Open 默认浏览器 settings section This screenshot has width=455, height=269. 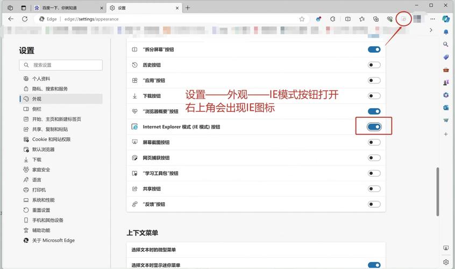(x=61, y=150)
